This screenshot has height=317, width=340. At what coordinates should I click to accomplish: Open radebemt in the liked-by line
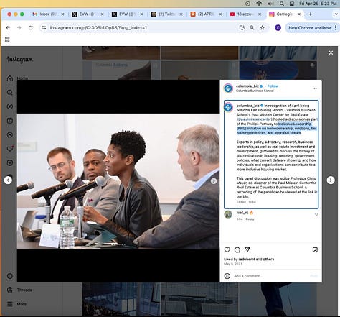point(247,259)
